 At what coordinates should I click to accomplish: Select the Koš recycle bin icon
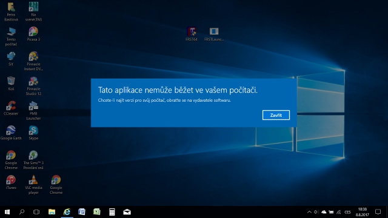pos(11,84)
